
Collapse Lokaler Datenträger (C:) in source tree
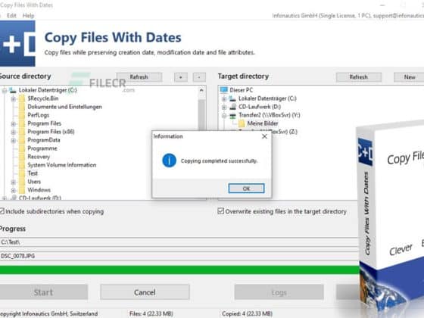[5, 90]
